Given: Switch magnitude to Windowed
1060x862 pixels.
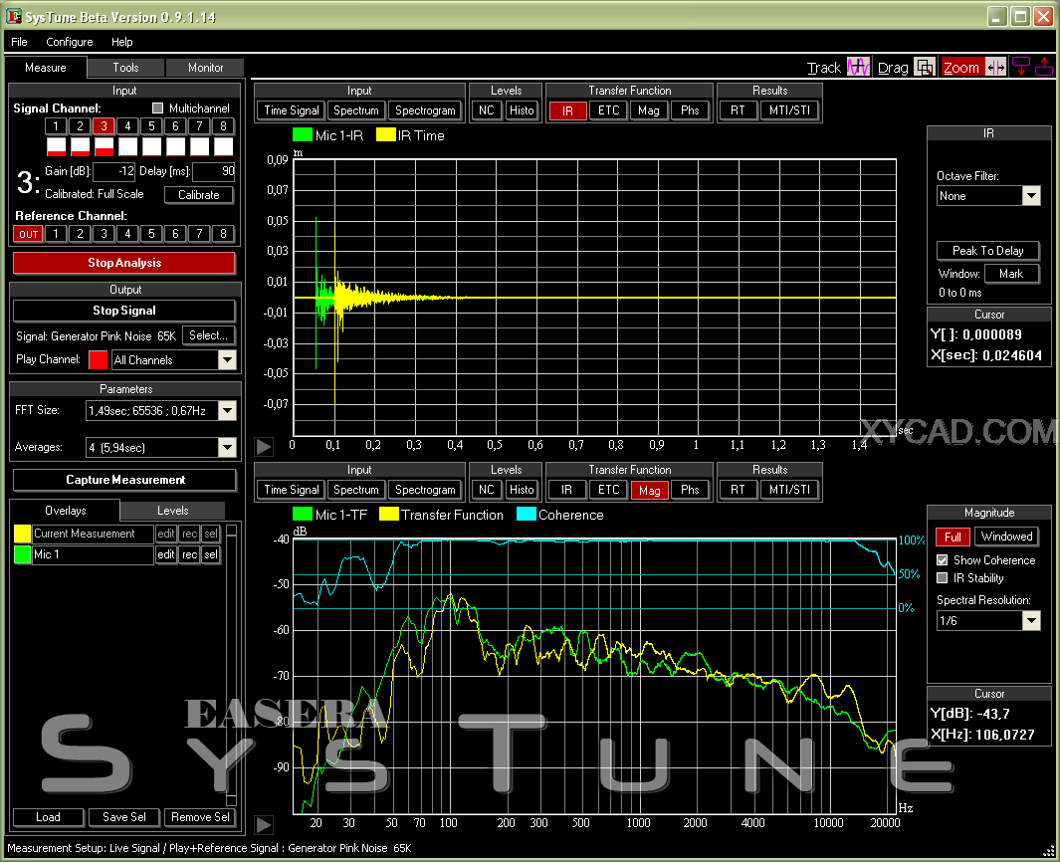Looking at the screenshot, I should [x=1006, y=537].
